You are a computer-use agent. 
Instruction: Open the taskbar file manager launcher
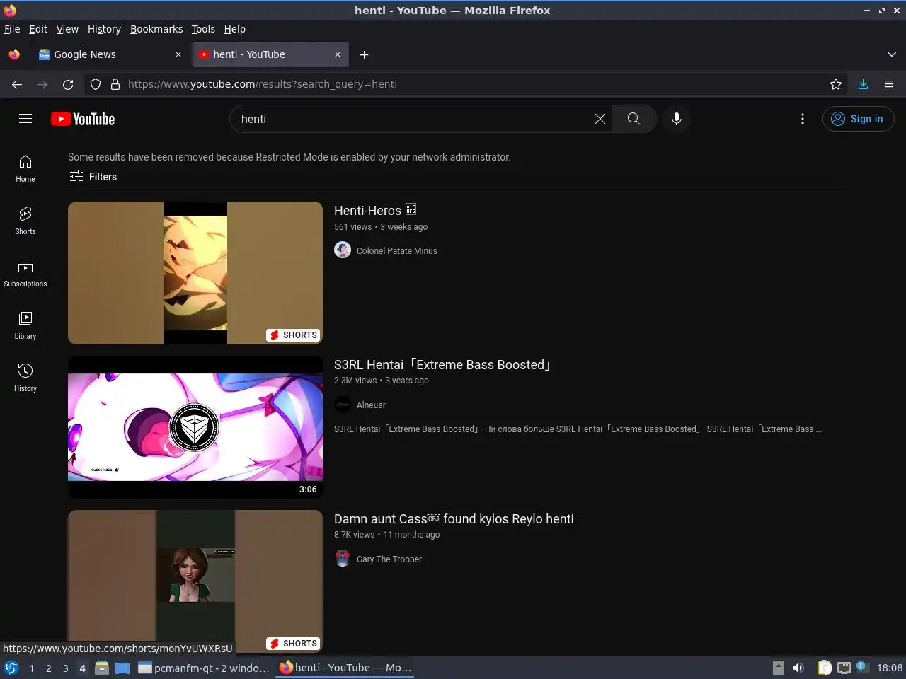tap(102, 668)
